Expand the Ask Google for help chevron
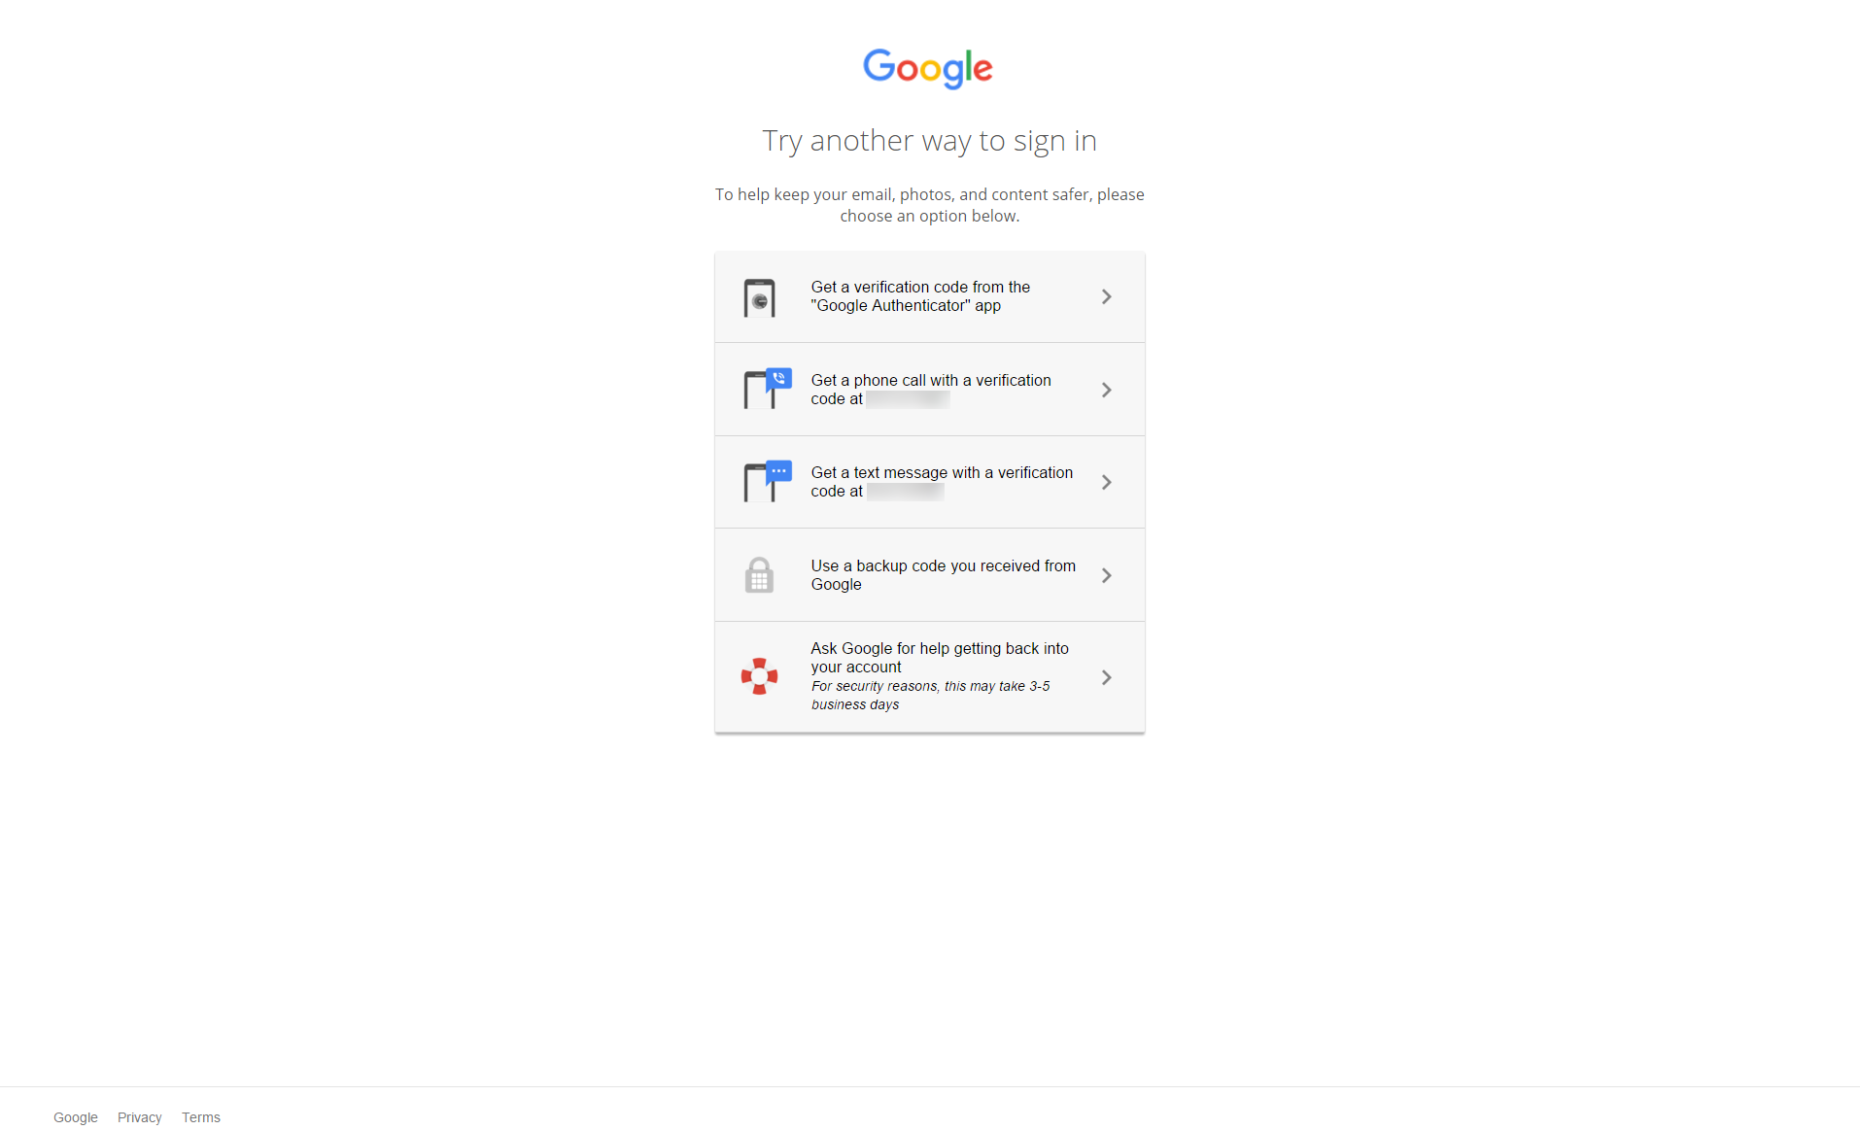Screen dimensions: 1860x1130 (1106, 677)
